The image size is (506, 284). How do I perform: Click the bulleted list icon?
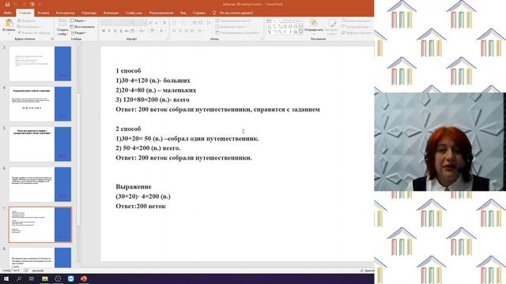tap(175, 22)
